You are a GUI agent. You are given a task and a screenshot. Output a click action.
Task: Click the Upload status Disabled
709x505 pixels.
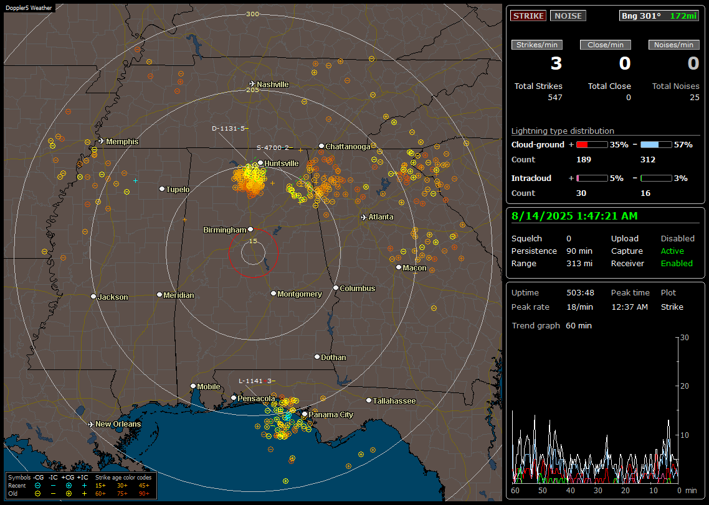[677, 239]
